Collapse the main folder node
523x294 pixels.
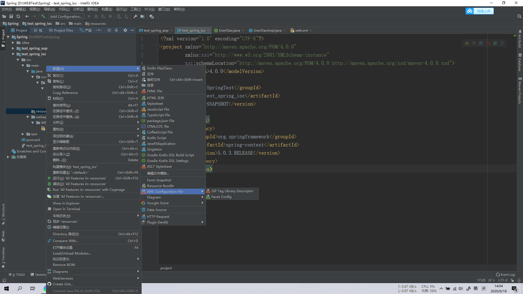click(x=23, y=66)
